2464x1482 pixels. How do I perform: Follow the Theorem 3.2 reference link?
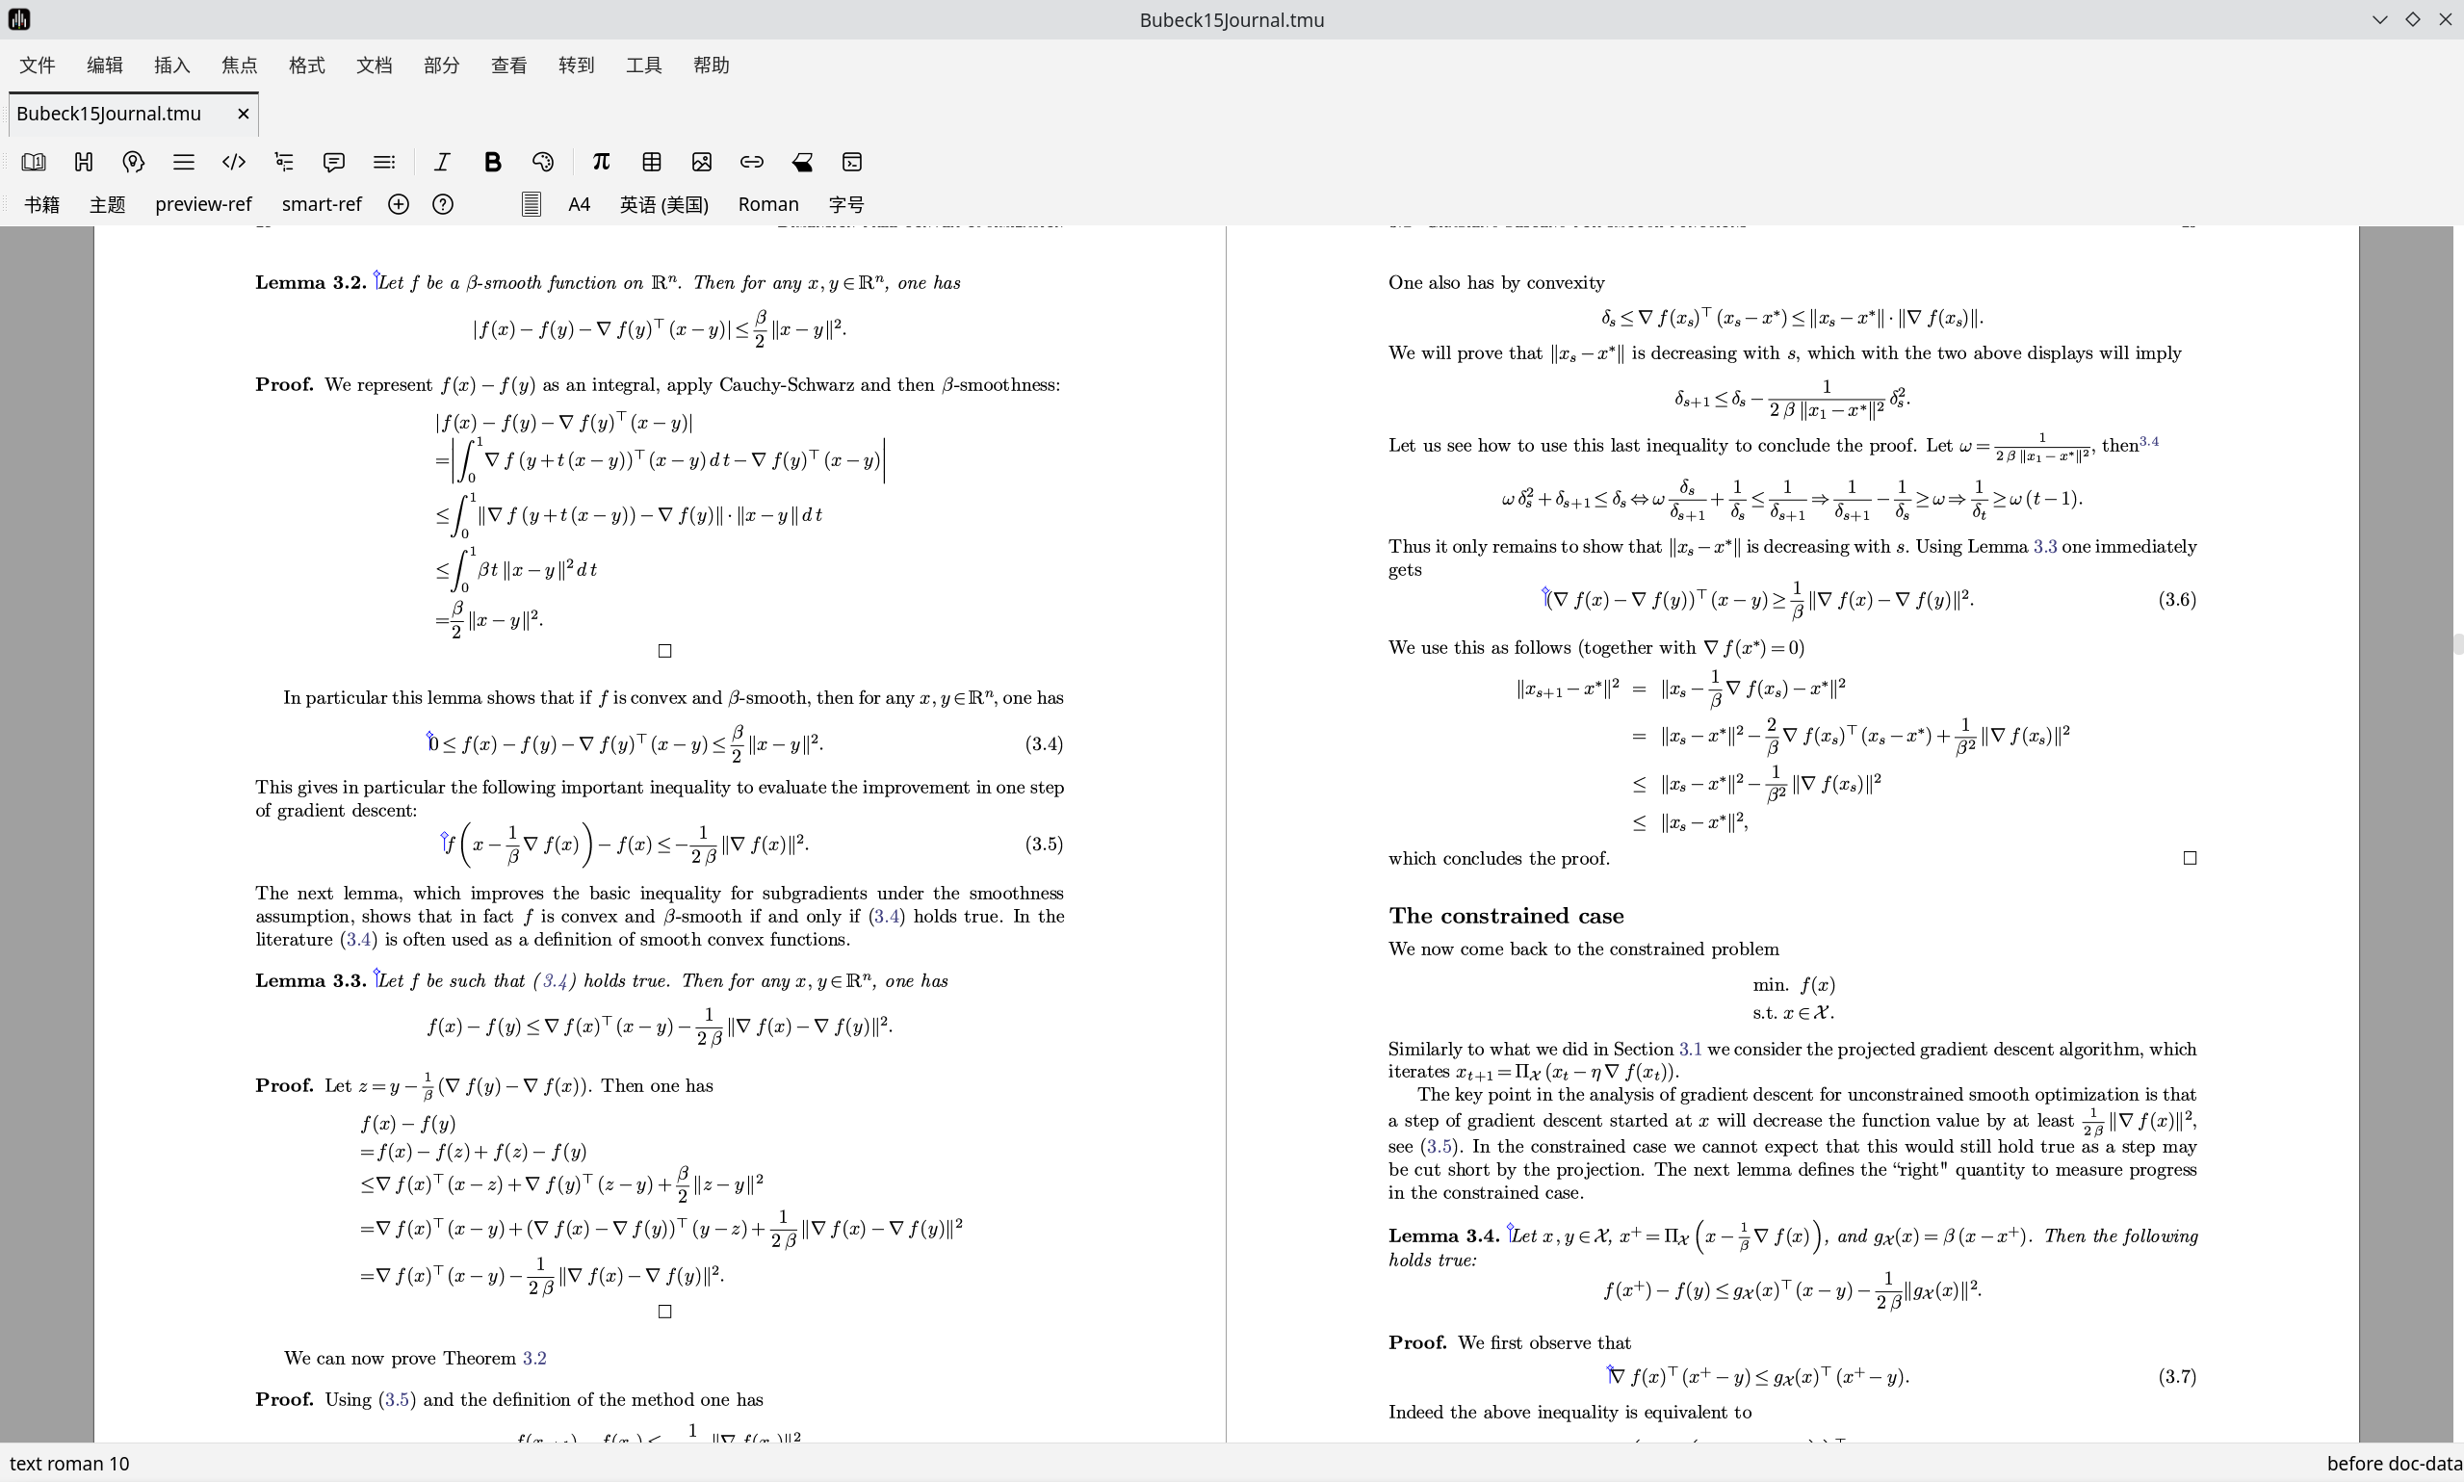tap(534, 1358)
